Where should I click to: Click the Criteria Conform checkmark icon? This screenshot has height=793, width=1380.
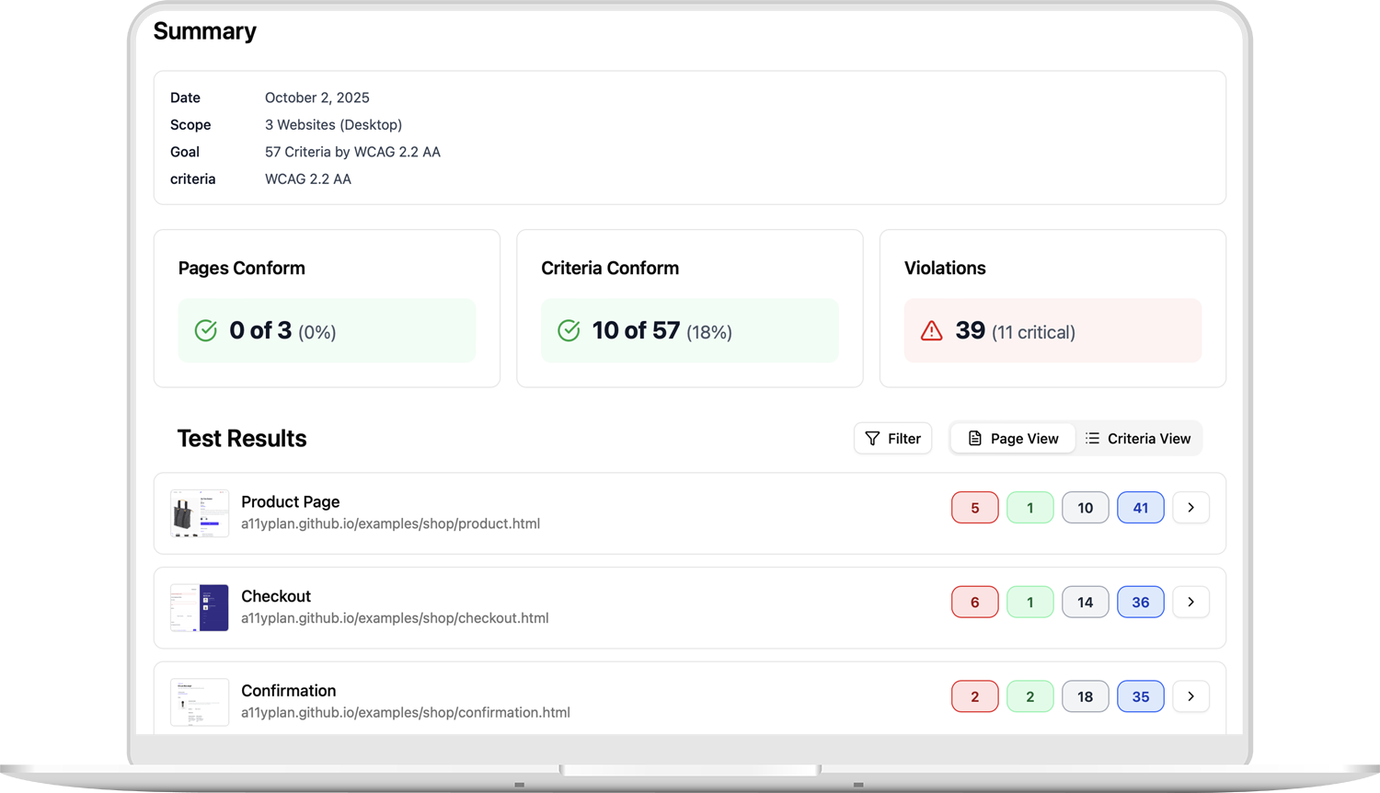(569, 331)
